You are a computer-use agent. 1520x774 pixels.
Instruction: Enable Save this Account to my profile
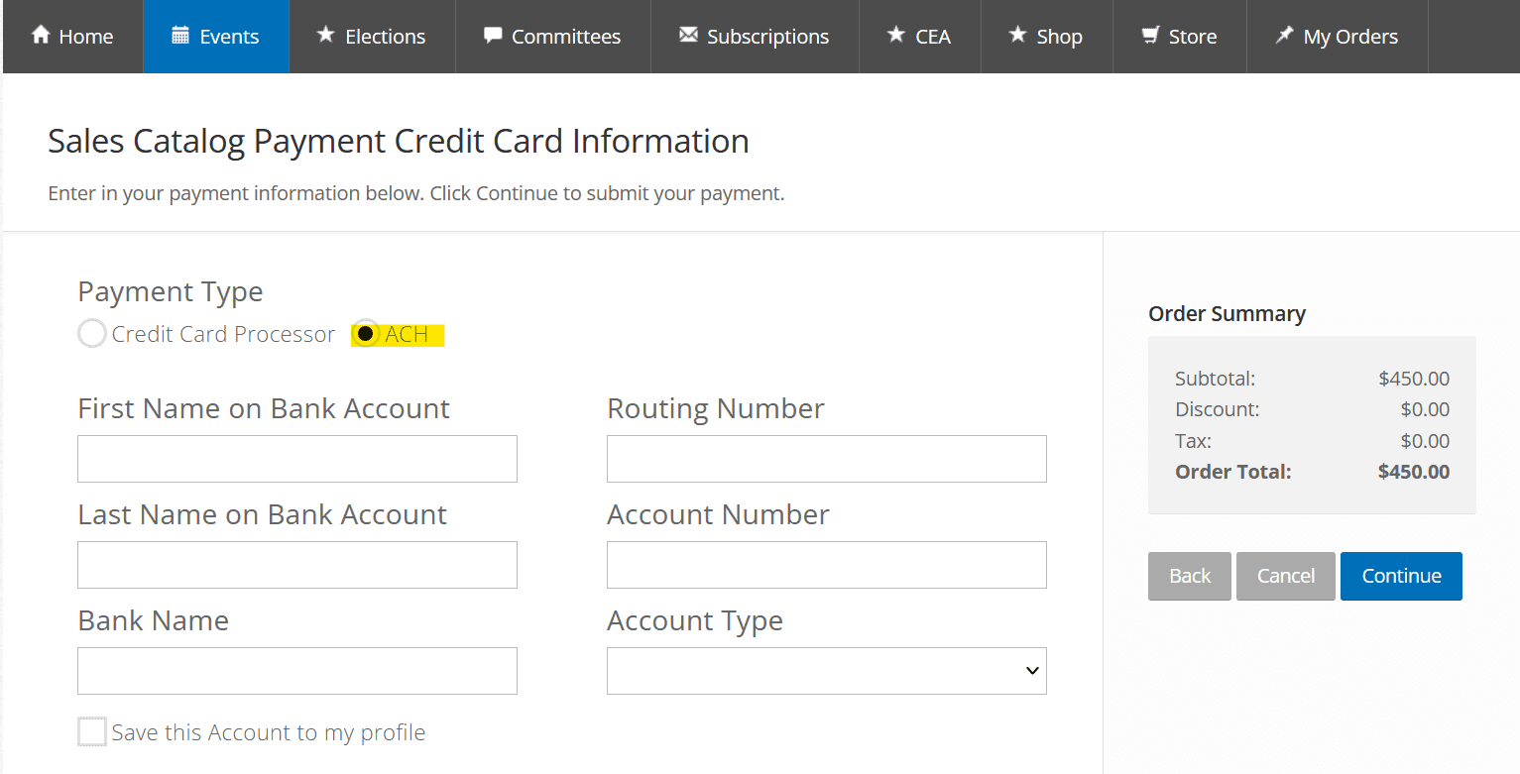[91, 731]
